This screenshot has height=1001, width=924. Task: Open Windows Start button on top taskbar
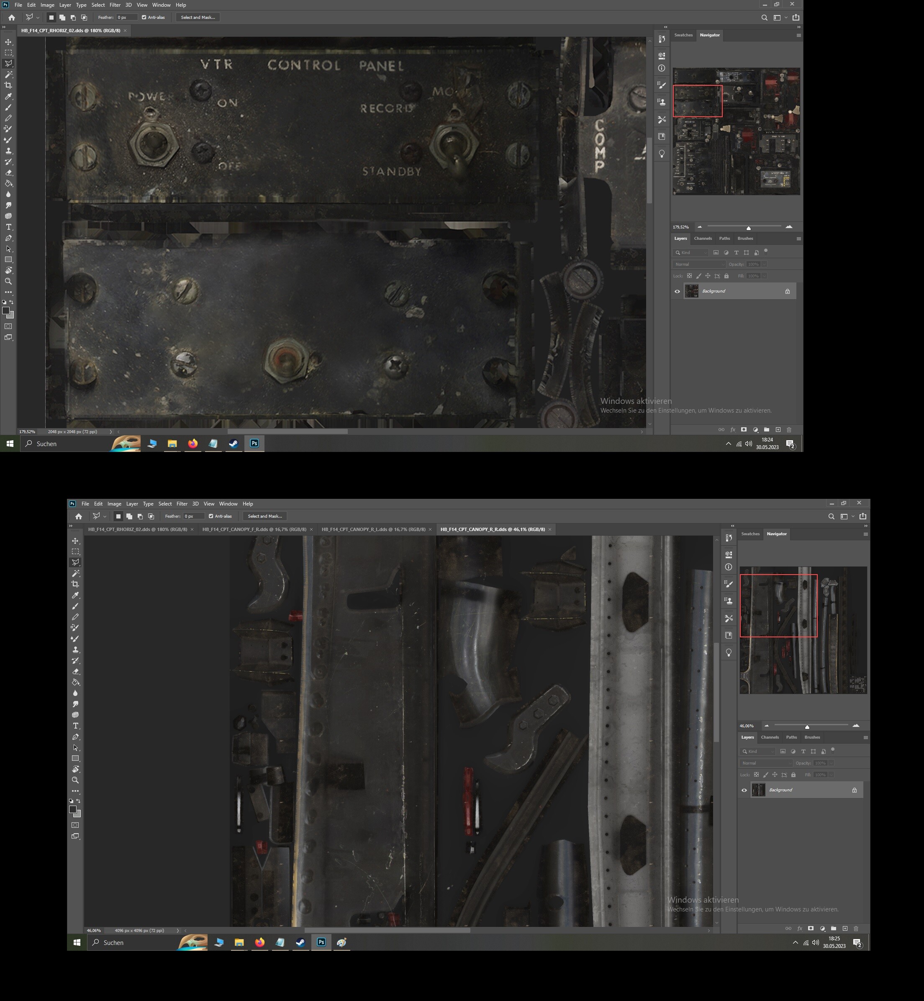10,444
